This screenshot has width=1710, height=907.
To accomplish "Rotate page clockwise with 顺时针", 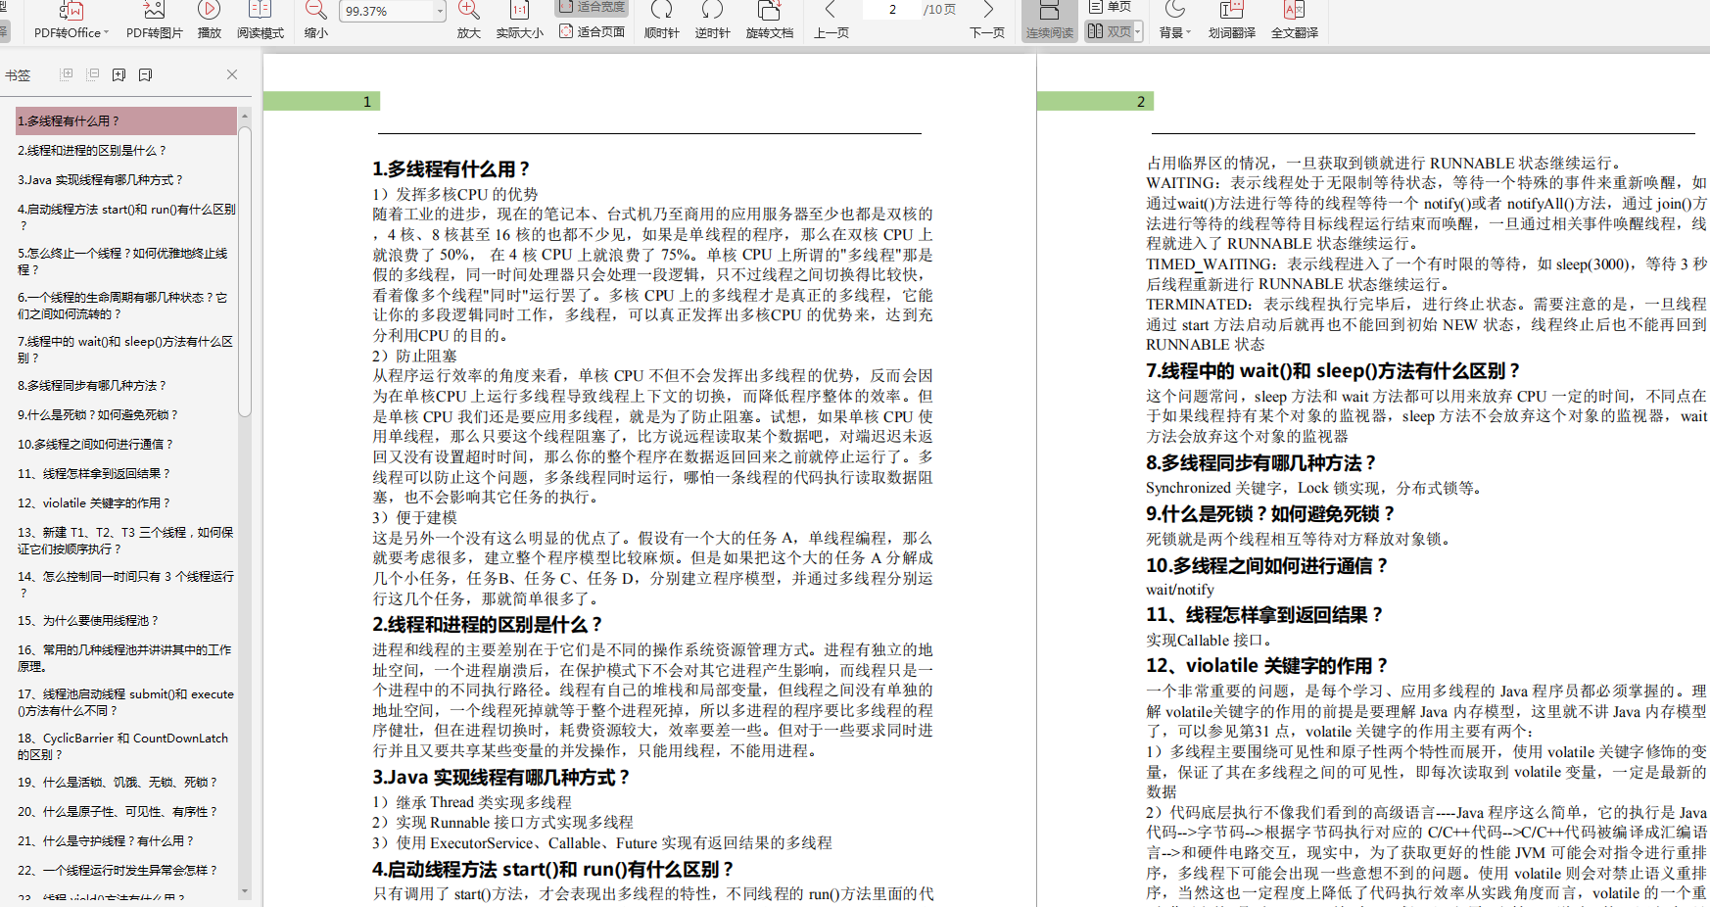I will coord(662,21).
